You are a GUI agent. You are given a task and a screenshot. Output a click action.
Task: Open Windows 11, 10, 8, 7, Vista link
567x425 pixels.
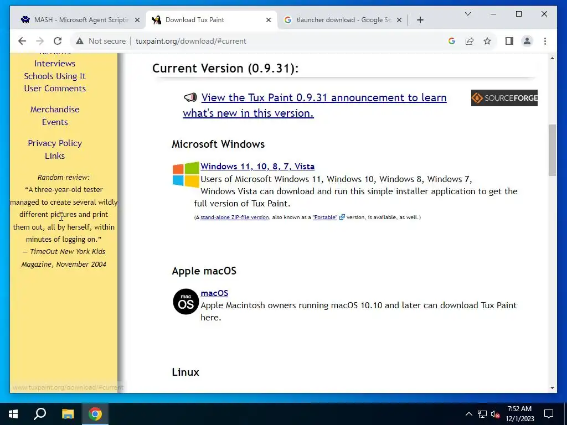[257, 166]
